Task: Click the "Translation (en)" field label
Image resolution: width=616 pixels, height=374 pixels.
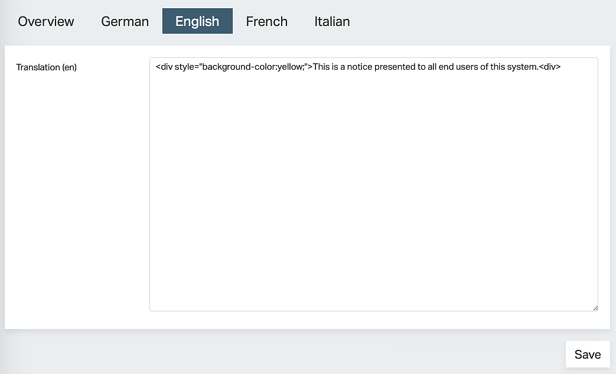Action: (x=47, y=67)
